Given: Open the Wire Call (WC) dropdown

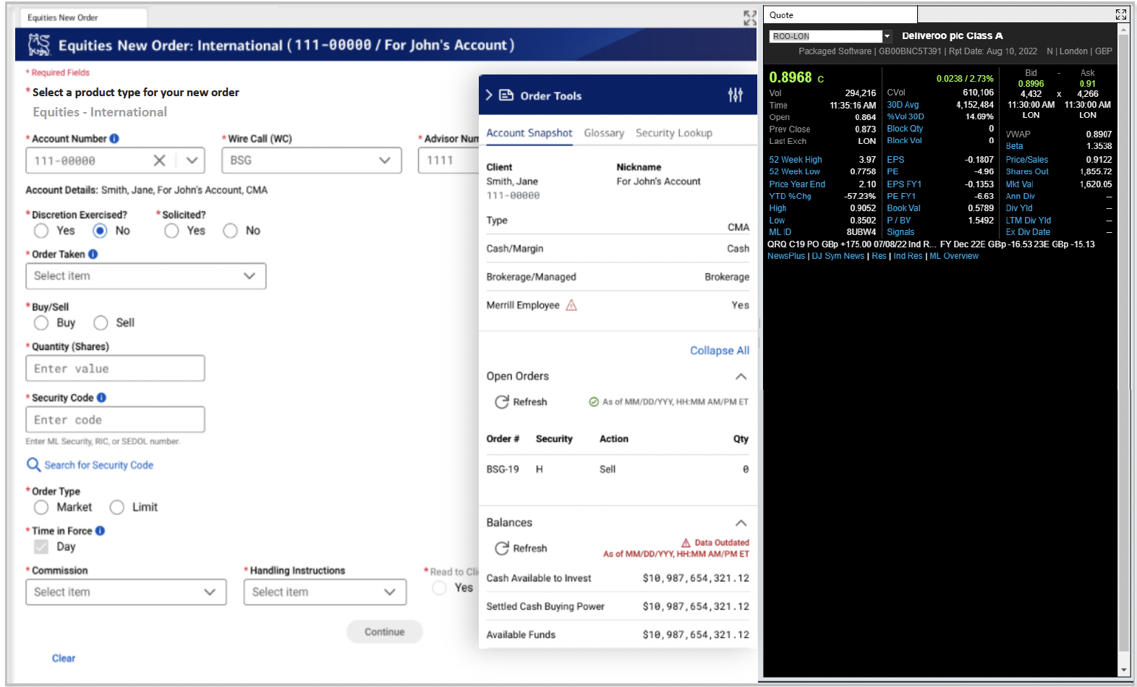Looking at the screenshot, I should pyautogui.click(x=312, y=161).
